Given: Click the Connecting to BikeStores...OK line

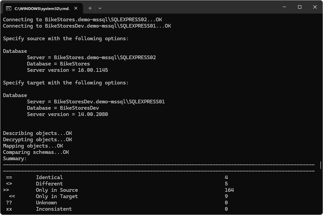Looking at the screenshot, I should pos(83,19).
